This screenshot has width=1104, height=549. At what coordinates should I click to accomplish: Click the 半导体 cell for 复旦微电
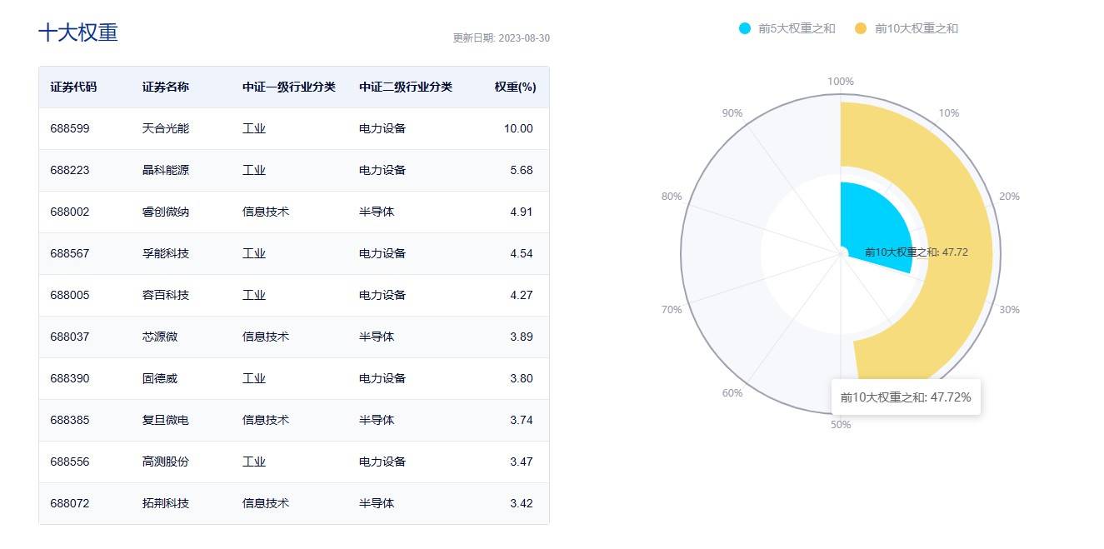(x=377, y=420)
